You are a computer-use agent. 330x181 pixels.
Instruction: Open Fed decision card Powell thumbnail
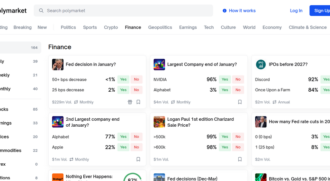(58, 64)
